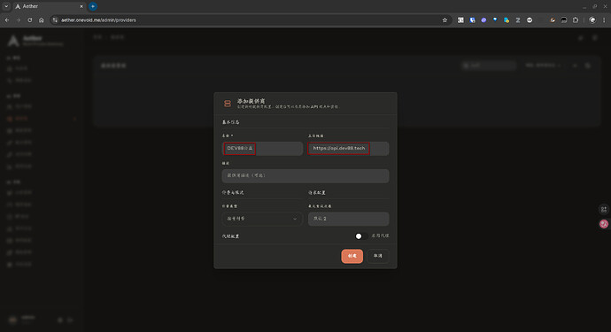Viewport: 611px width, 332px height.
Task: View site information icon in address bar
Action: 55,19
